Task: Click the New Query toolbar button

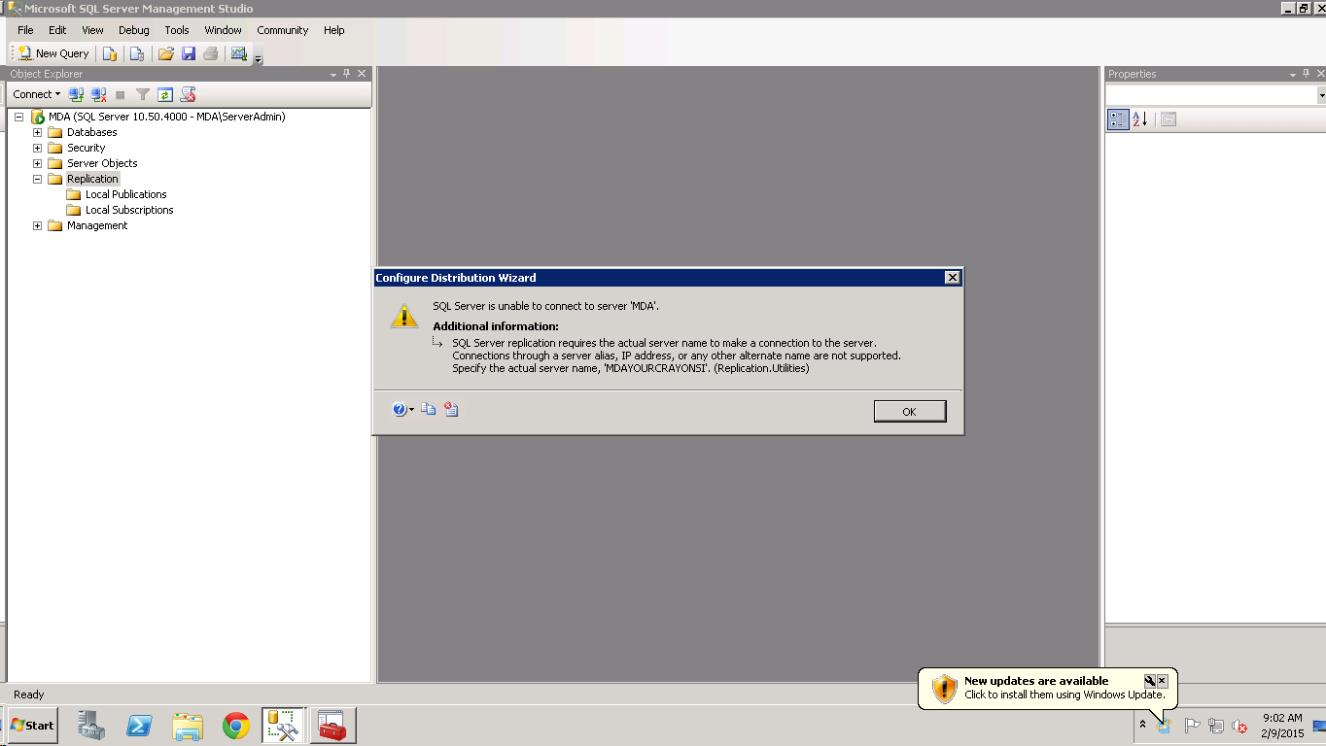Action: pyautogui.click(x=53, y=53)
